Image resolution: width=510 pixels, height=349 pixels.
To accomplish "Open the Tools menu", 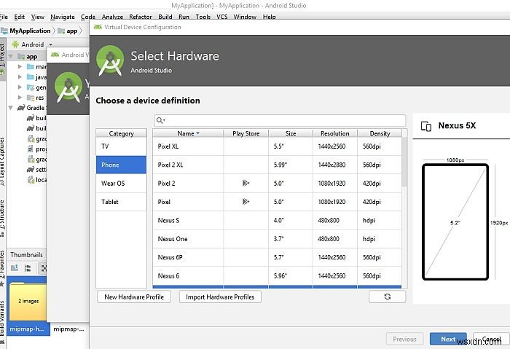I will [203, 17].
